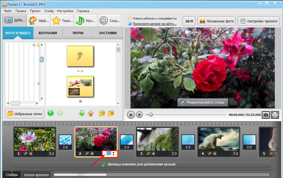Switch to ТИТРЫ section
Image resolution: width=283 pixels, height=178 pixels.
(x=78, y=33)
